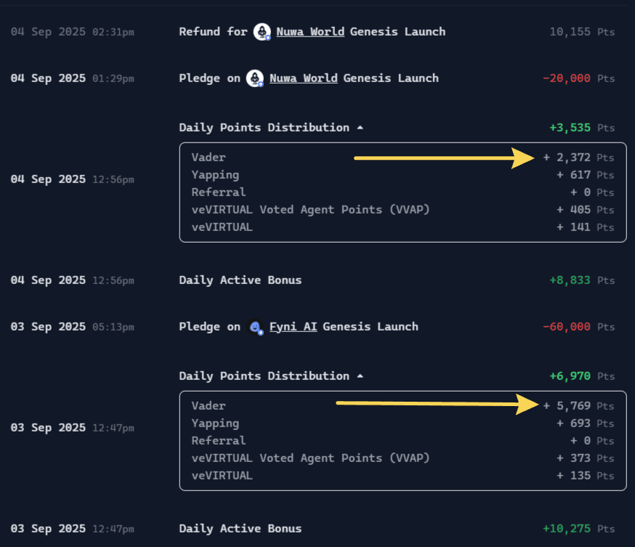The height and width of the screenshot is (547, 635).
Task: Click the Nuwa World avatar in Pledge row
Action: click(255, 78)
